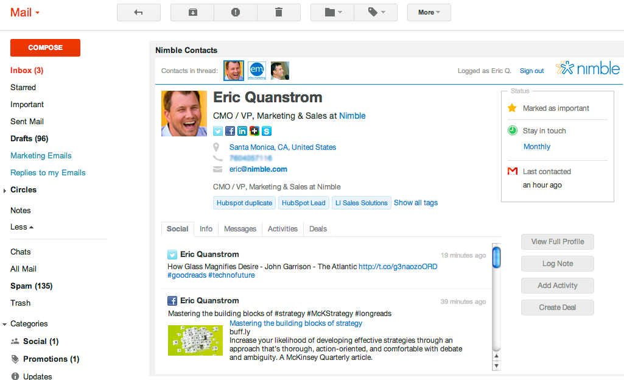Archive the conversation with the archive icon
Viewport: 624px width, 380px height.
click(x=192, y=12)
